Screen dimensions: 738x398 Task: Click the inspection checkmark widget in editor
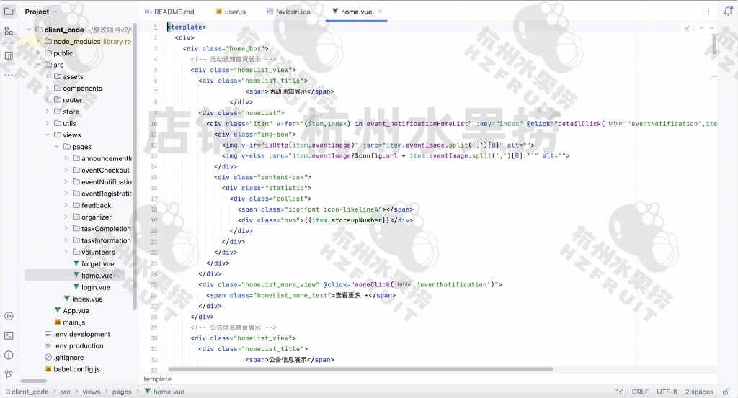click(688, 27)
